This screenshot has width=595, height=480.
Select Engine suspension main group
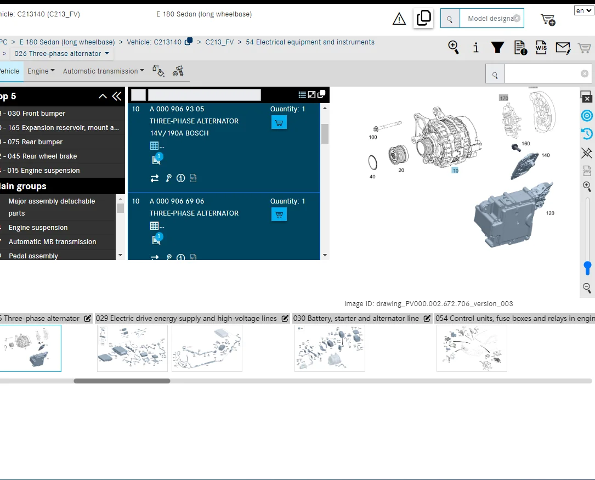tap(38, 227)
